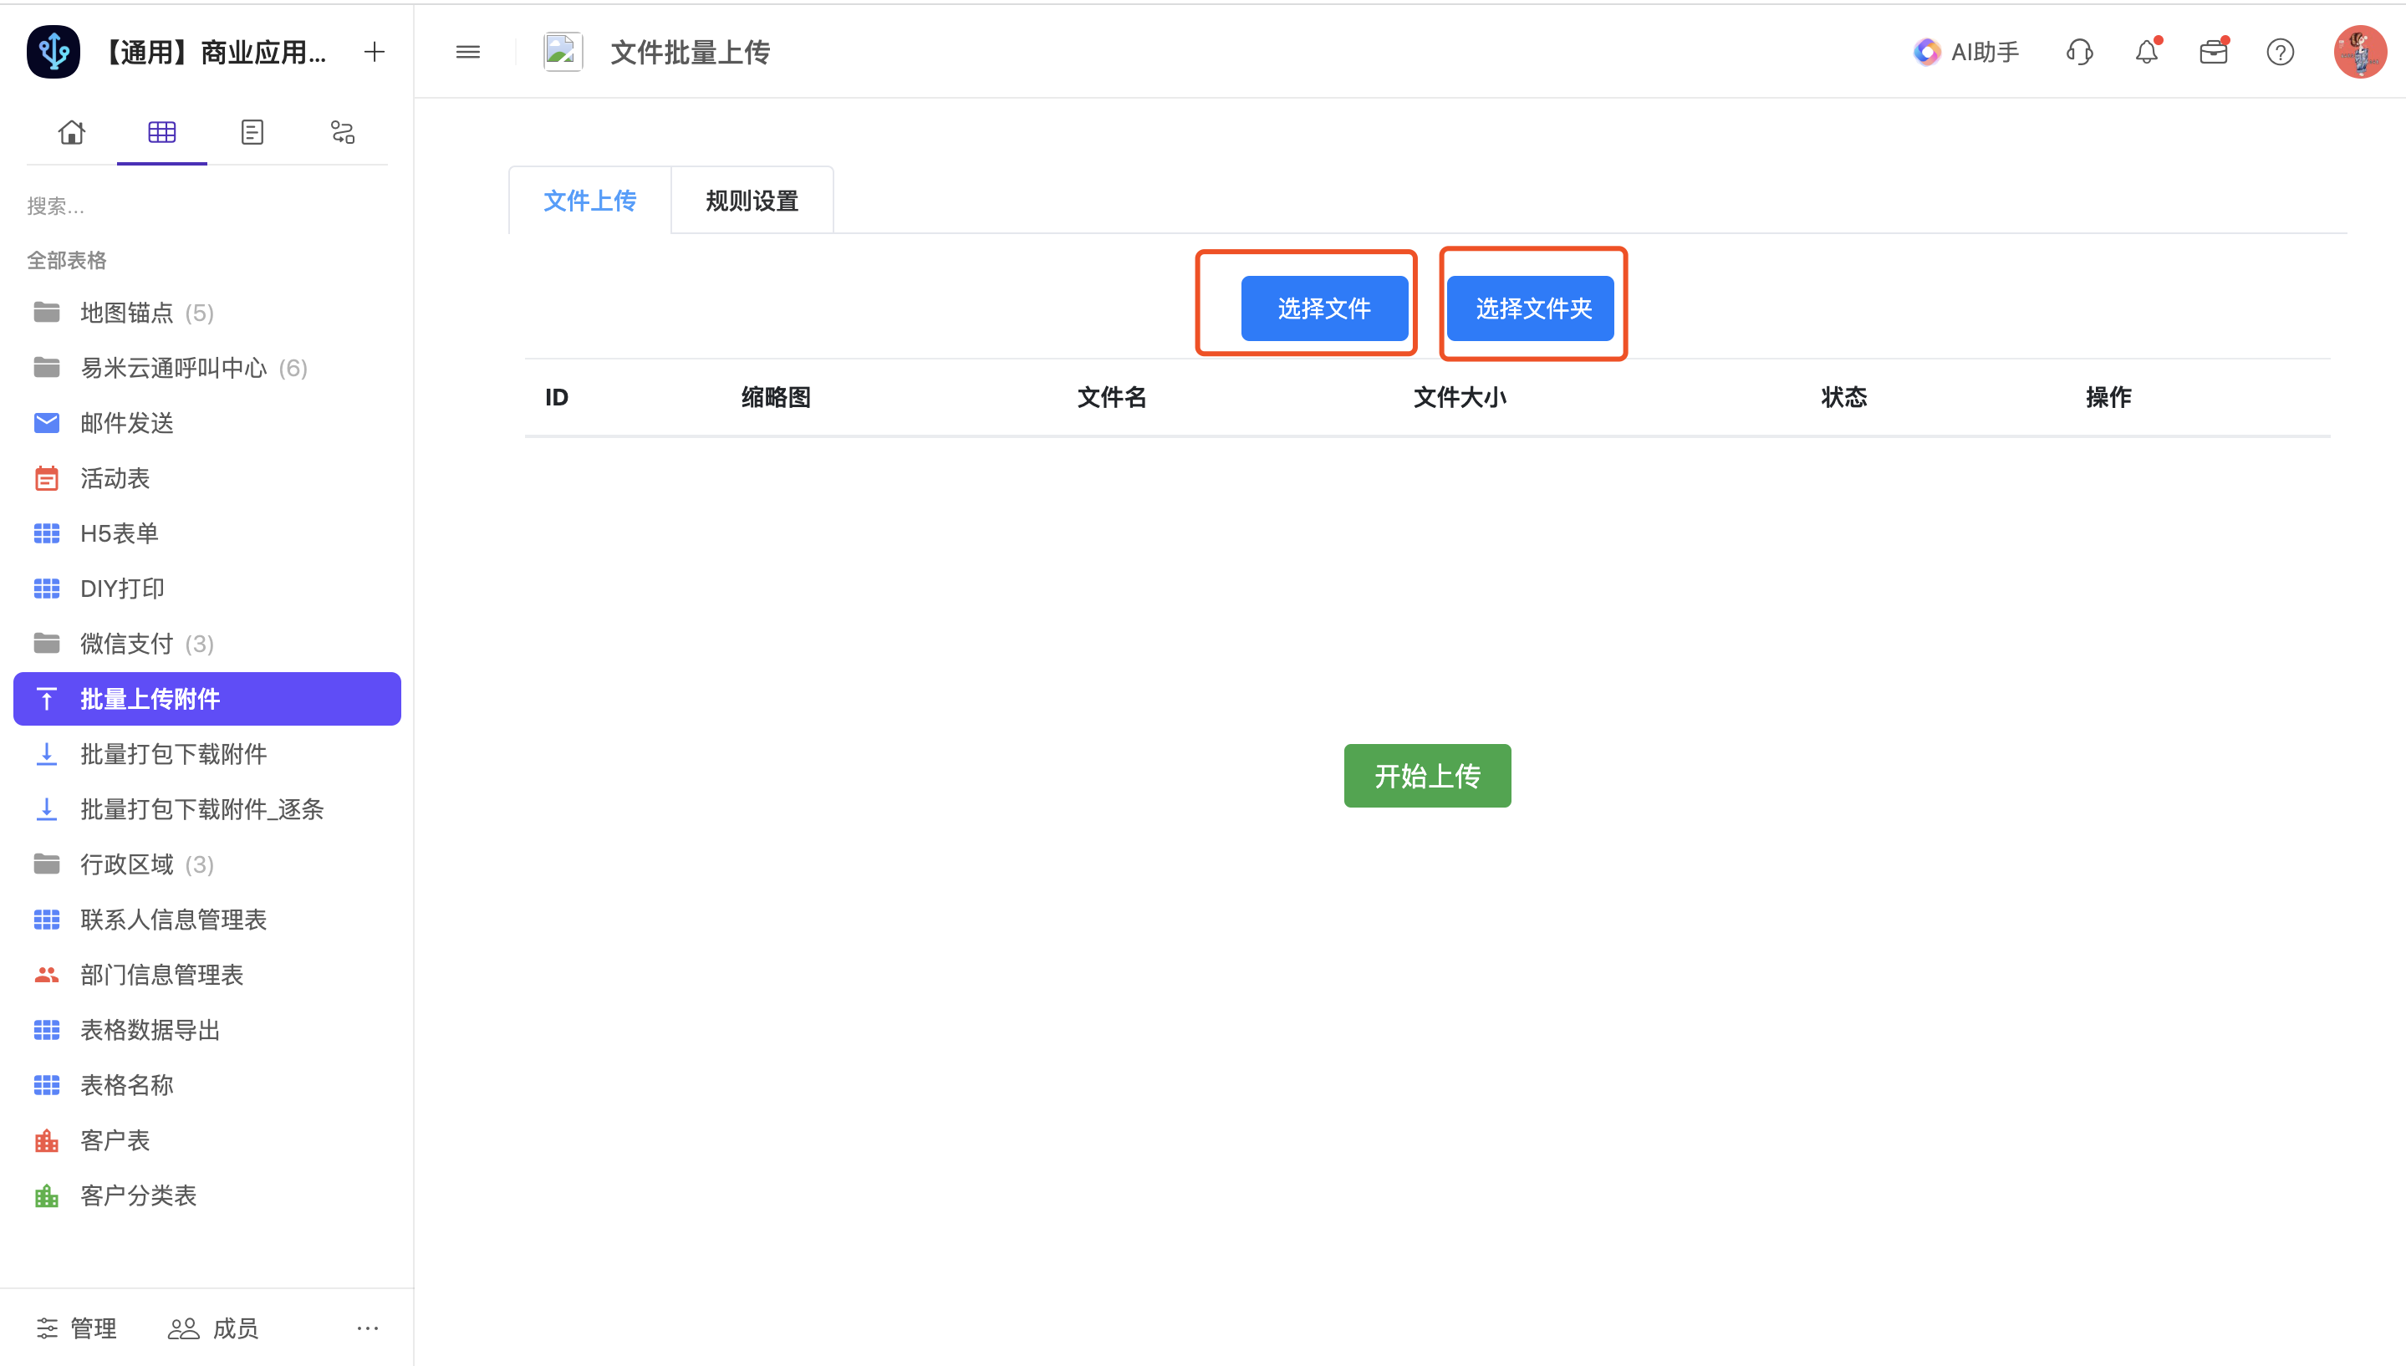Expand the 行政区域 folder
2406x1366 pixels.
[x=207, y=864]
